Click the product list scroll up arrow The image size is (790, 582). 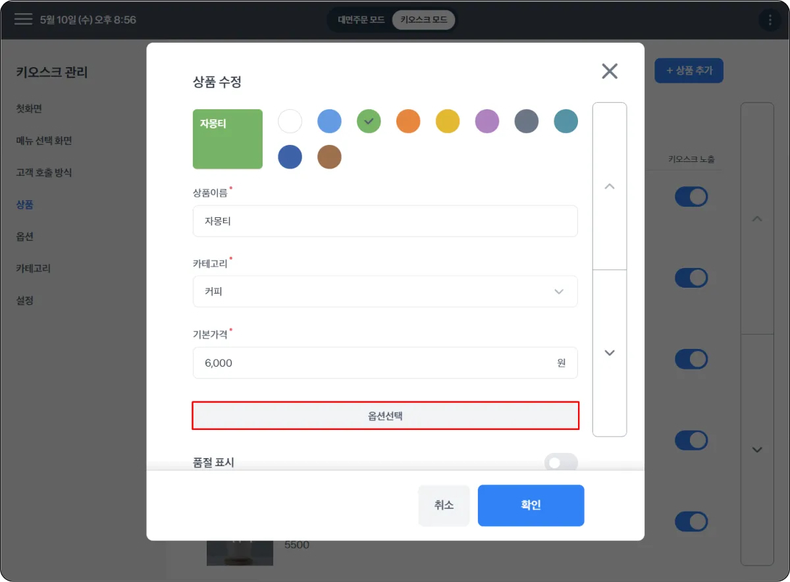tap(757, 219)
